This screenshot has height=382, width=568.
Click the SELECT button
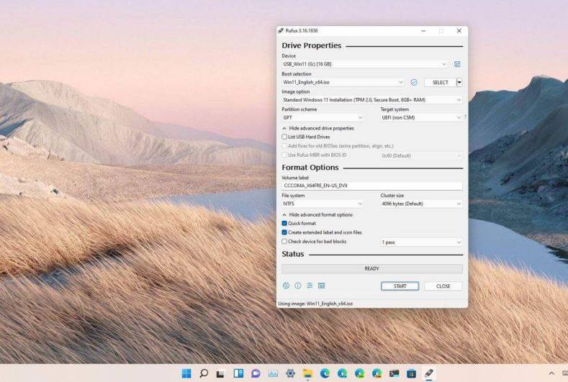440,83
